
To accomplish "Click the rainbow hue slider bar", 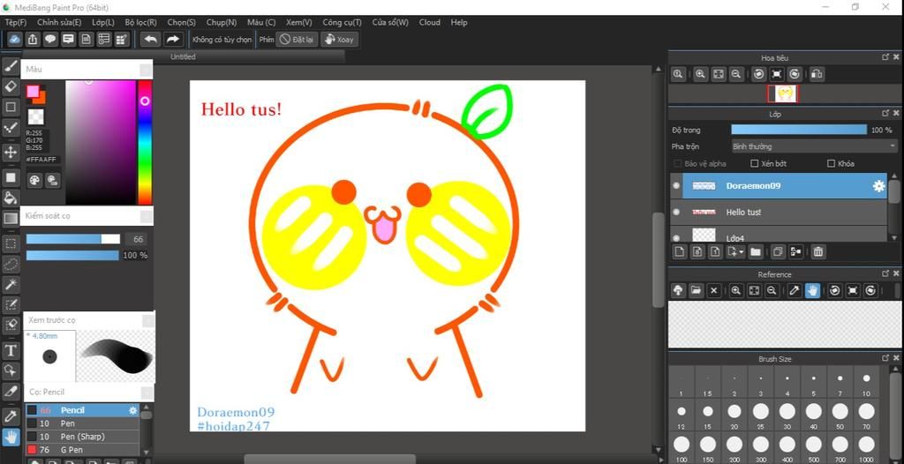I will point(145,141).
